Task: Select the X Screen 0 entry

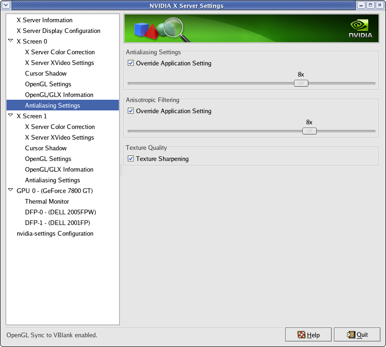Action: coord(32,41)
